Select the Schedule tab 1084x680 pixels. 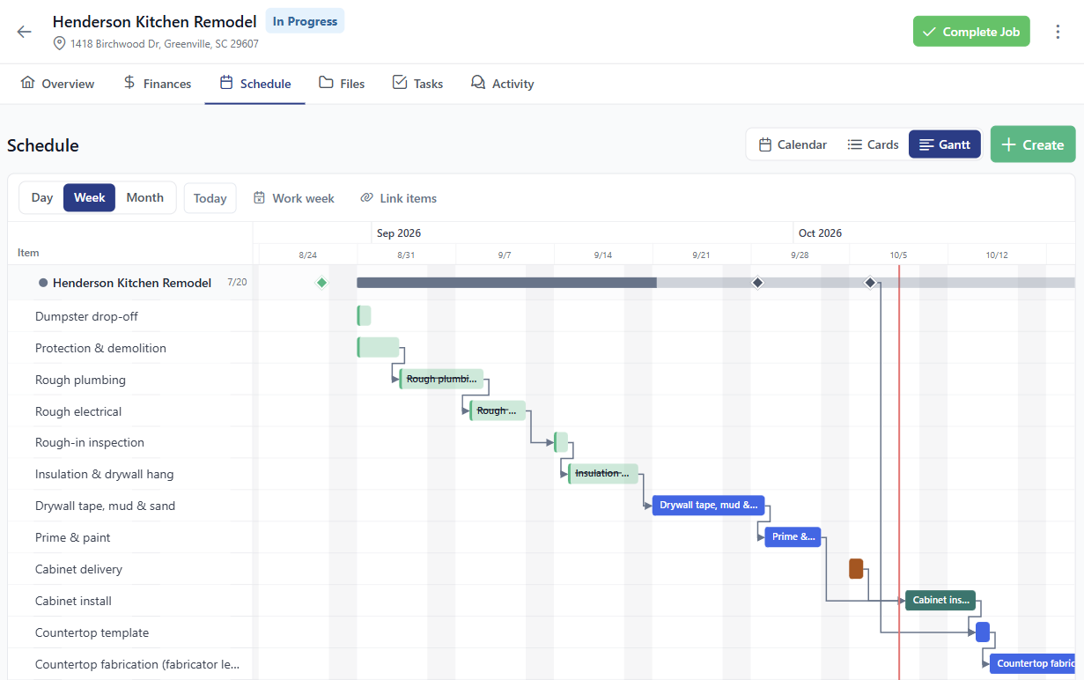pos(255,84)
